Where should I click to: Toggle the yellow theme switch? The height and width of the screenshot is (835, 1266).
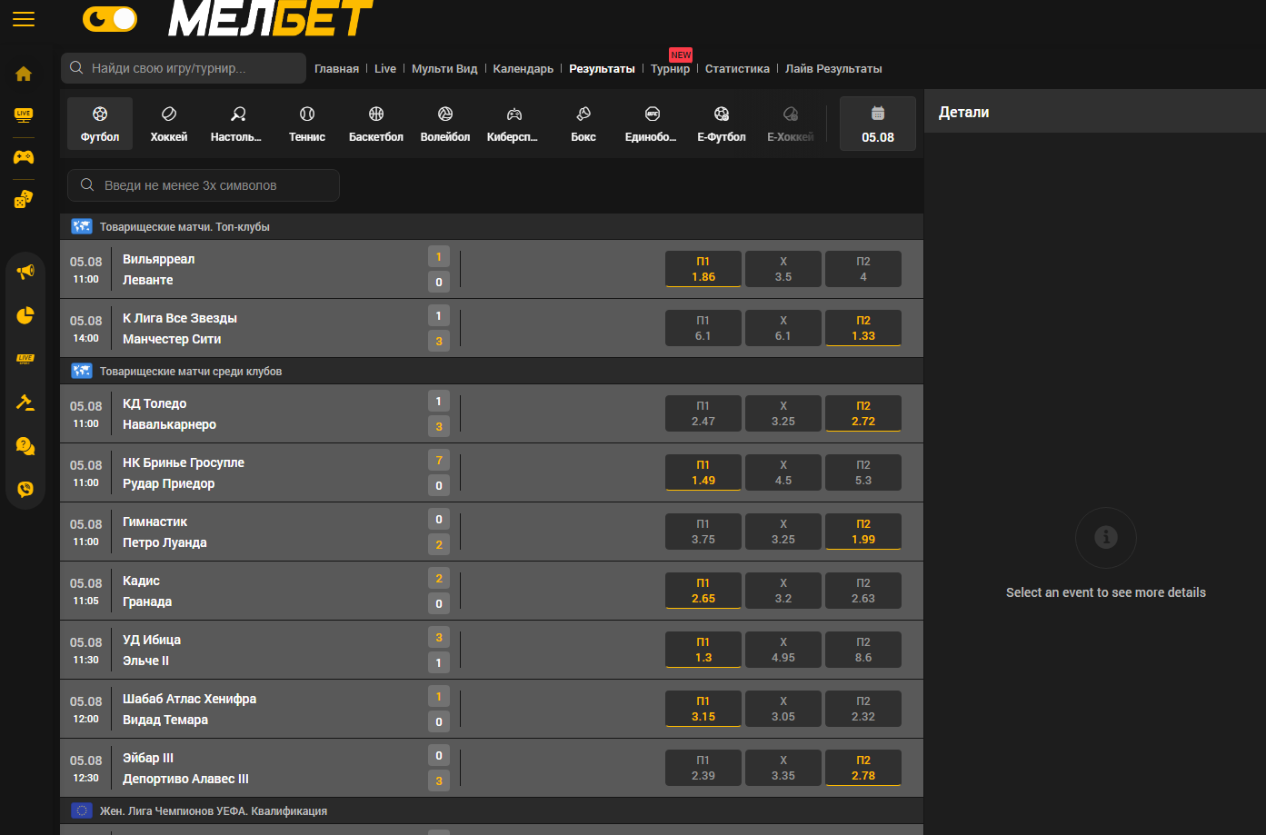(110, 19)
